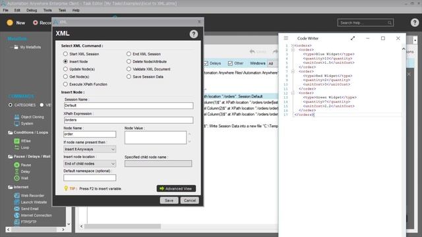
Task: Click the XPath Expression field
Action: click(x=129, y=120)
